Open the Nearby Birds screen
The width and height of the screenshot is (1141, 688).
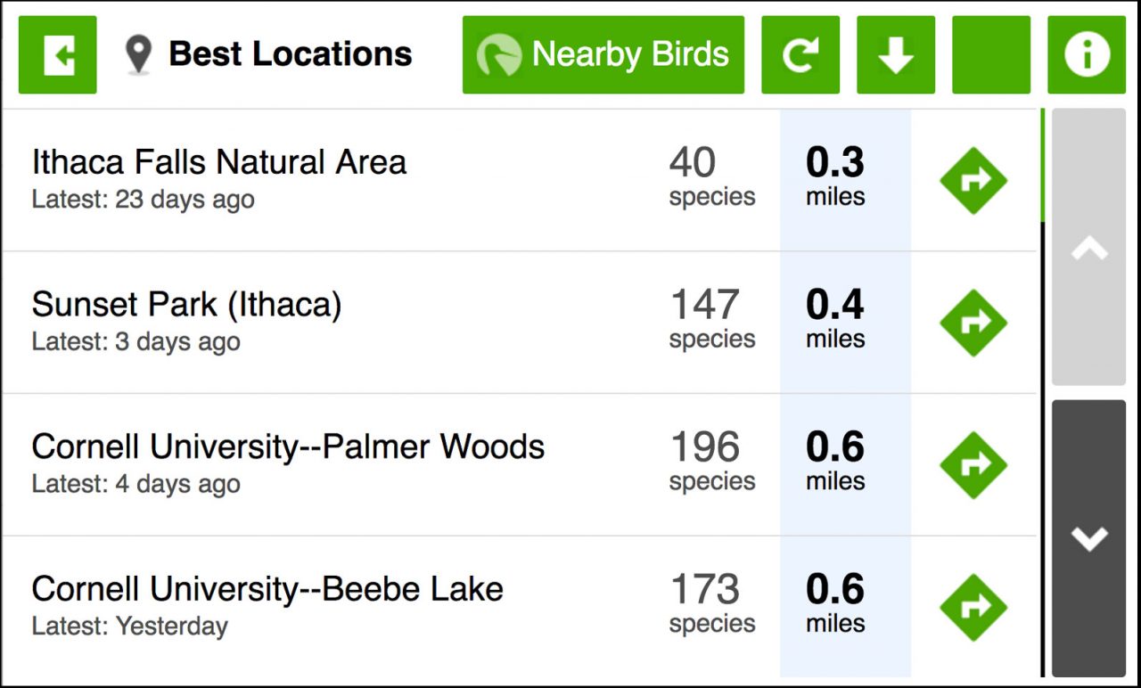(603, 53)
